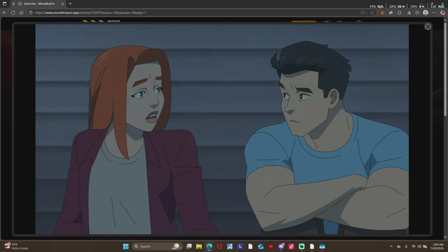Click the taskbar Search box
This screenshot has width=448, height=252.
point(157,246)
